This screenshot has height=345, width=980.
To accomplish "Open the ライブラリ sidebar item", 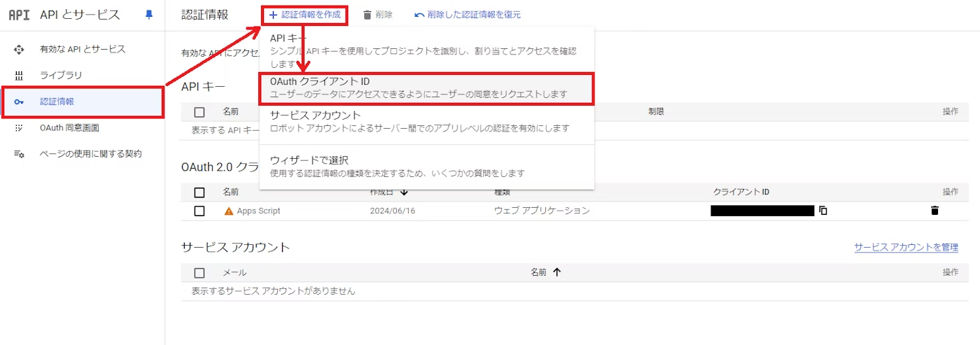I will click(x=83, y=75).
